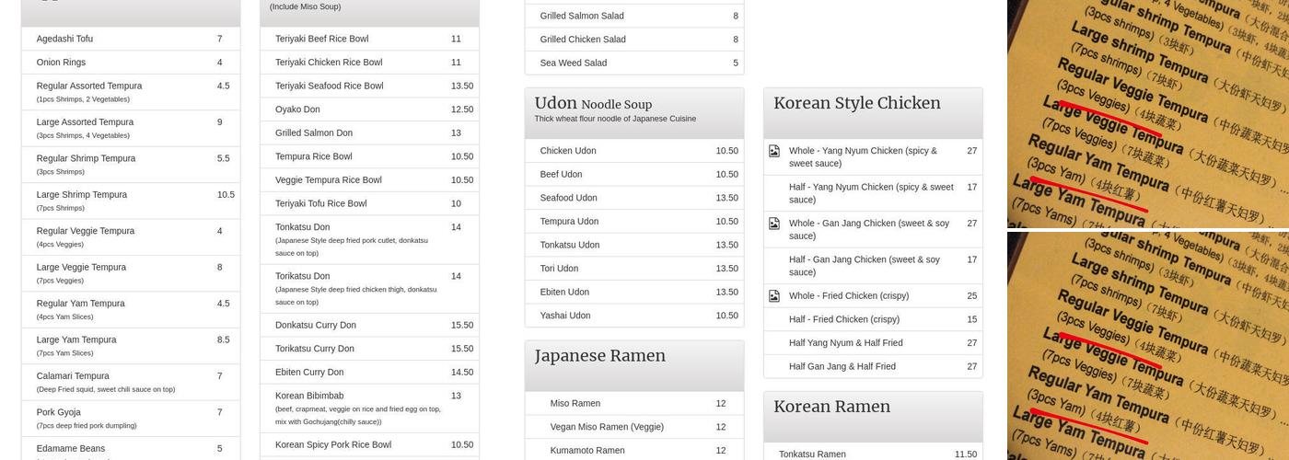Click Japanese Ramen section heading
The width and height of the screenshot is (1289, 460).
[x=599, y=356]
